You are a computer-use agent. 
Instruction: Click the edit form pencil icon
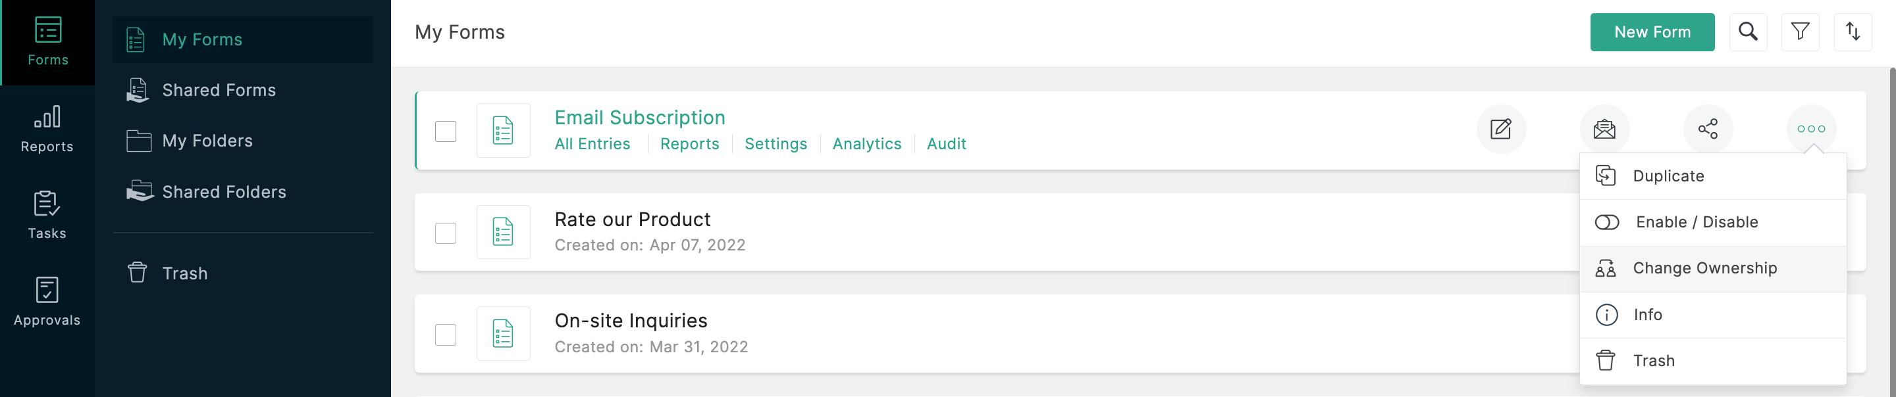[1501, 129]
